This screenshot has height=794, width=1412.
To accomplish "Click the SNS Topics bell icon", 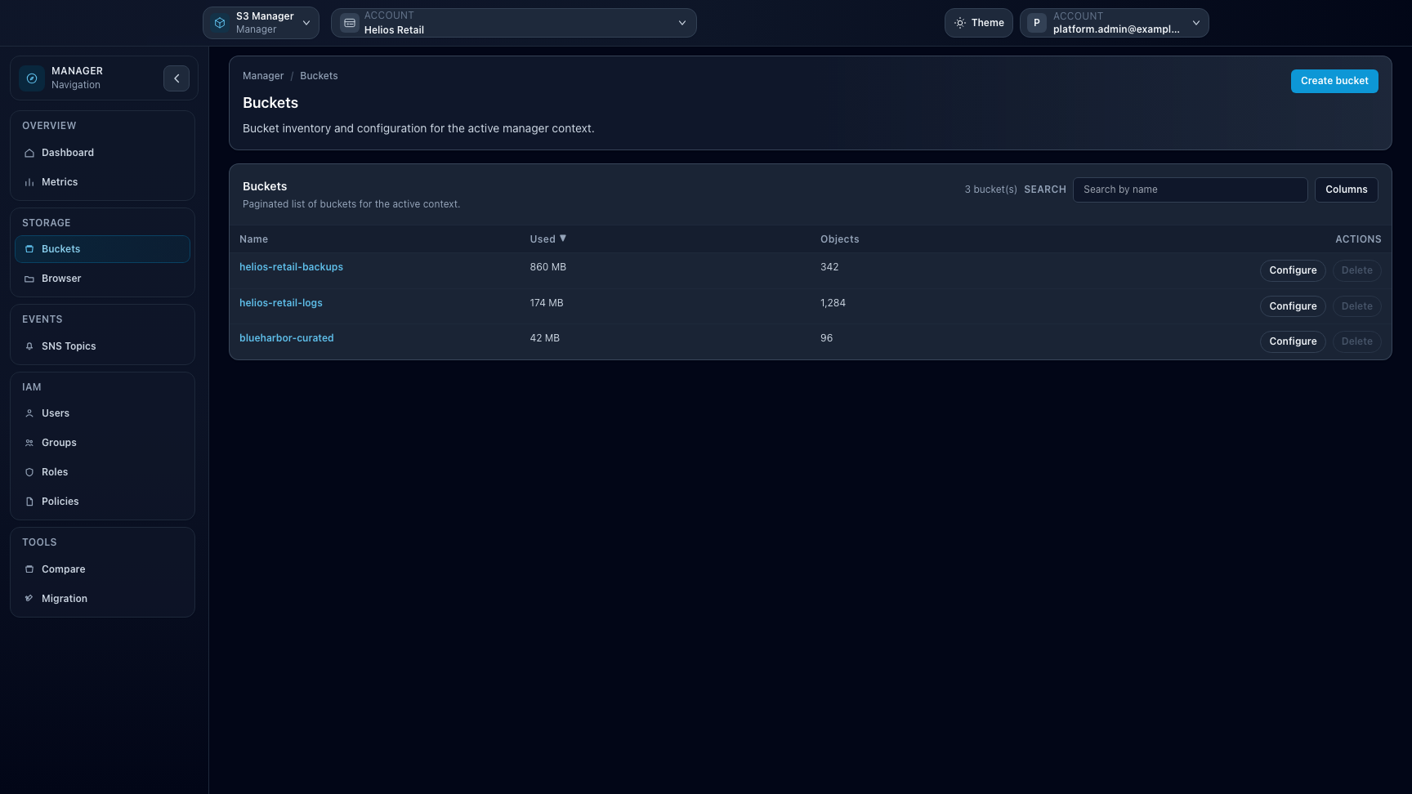I will click(x=29, y=346).
